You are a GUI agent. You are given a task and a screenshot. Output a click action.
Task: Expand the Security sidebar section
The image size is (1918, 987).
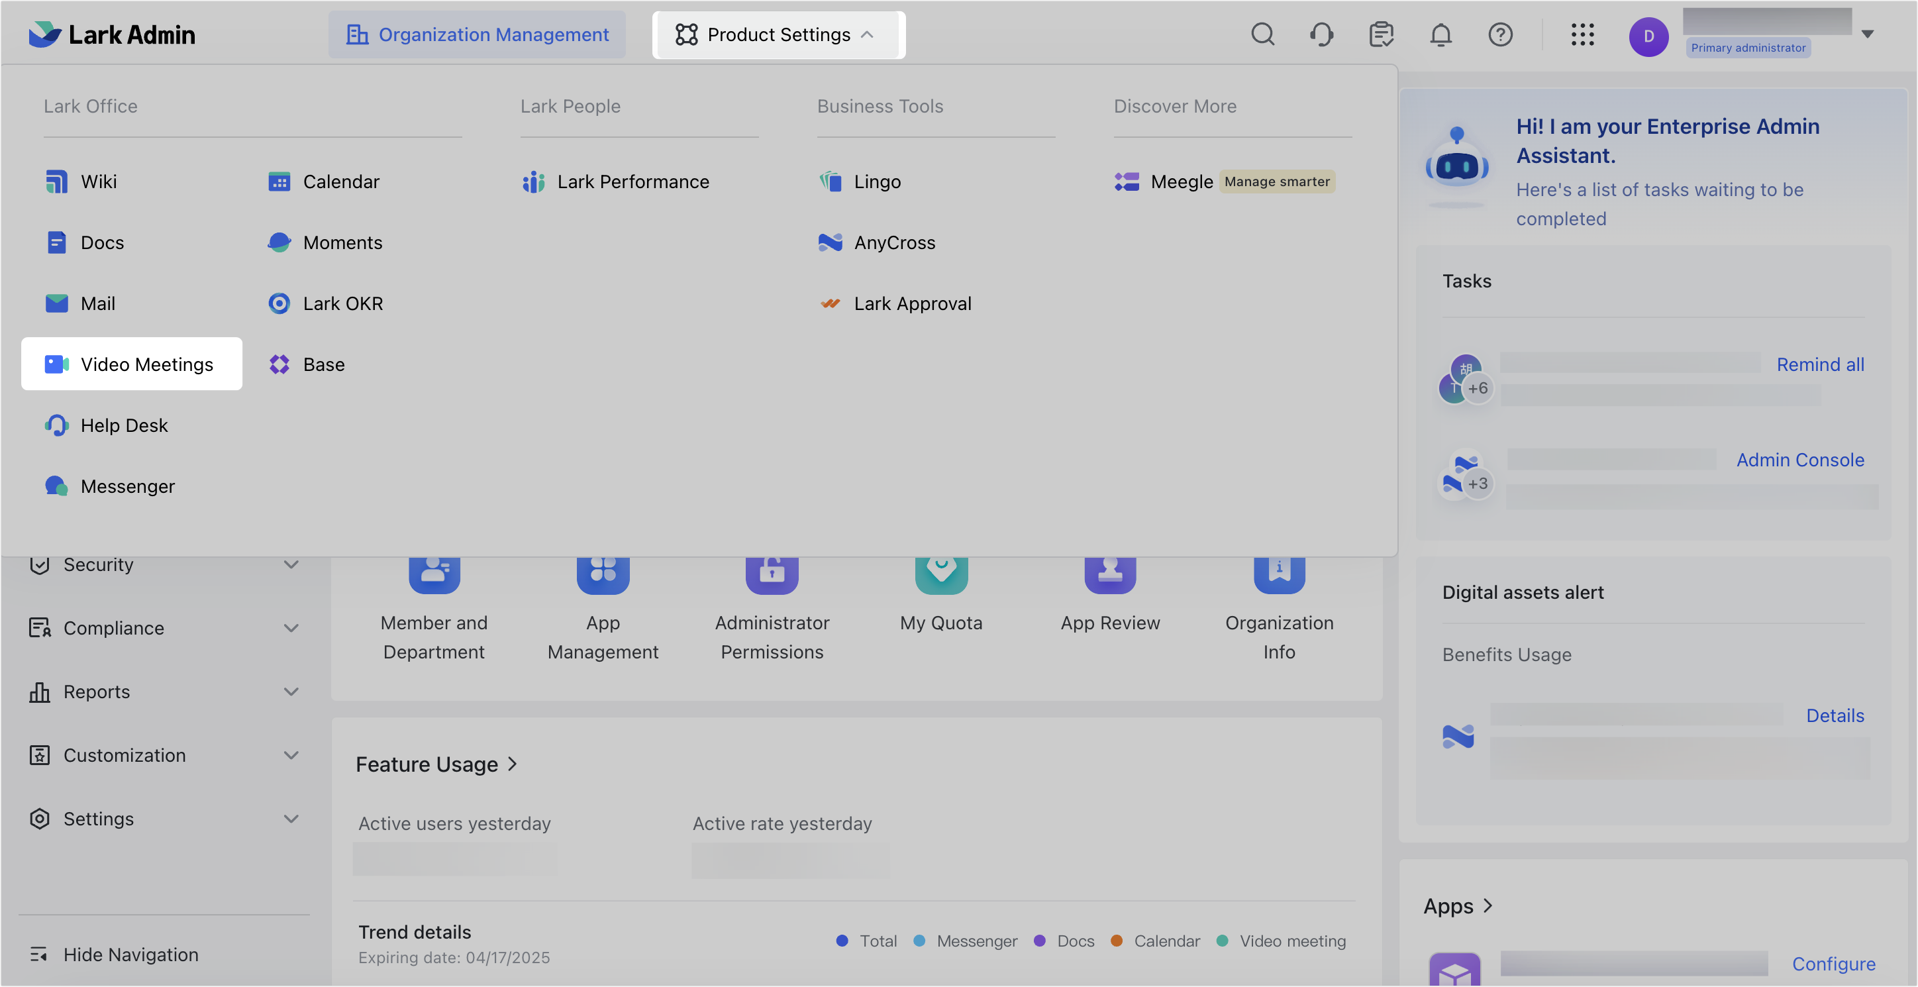[291, 564]
